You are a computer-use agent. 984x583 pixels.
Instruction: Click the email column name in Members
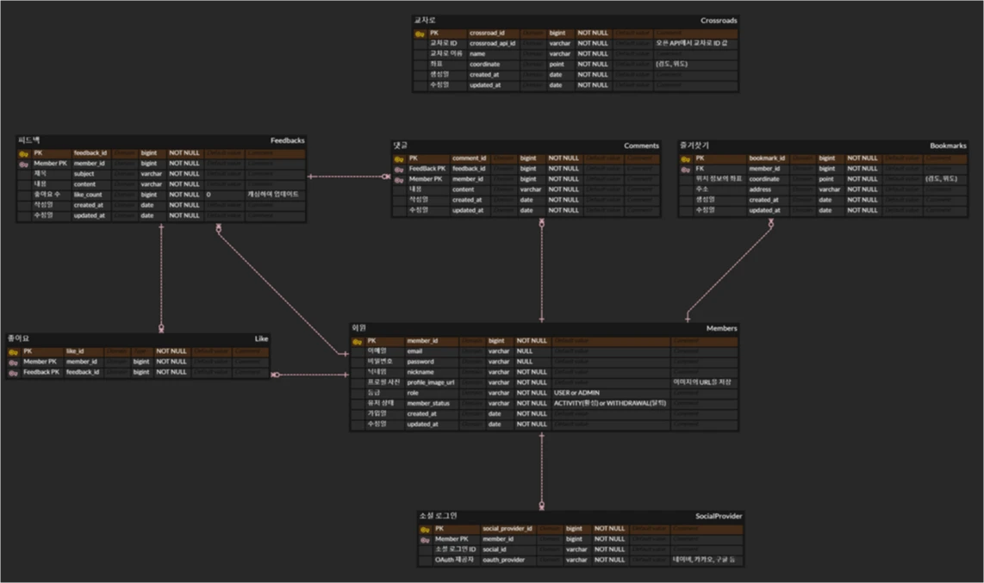pos(414,351)
